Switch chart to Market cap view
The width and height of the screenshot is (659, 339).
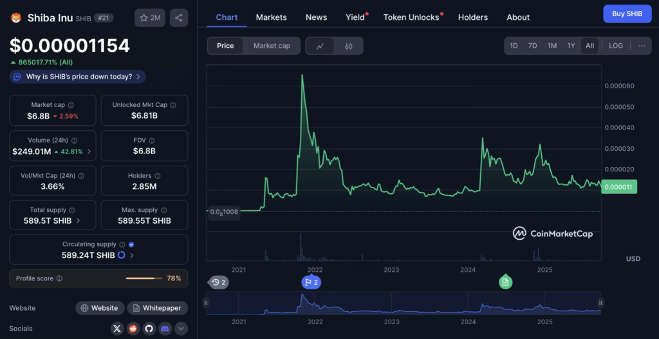[272, 46]
